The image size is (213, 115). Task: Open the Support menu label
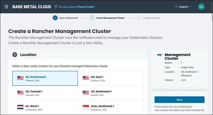pos(184,7)
